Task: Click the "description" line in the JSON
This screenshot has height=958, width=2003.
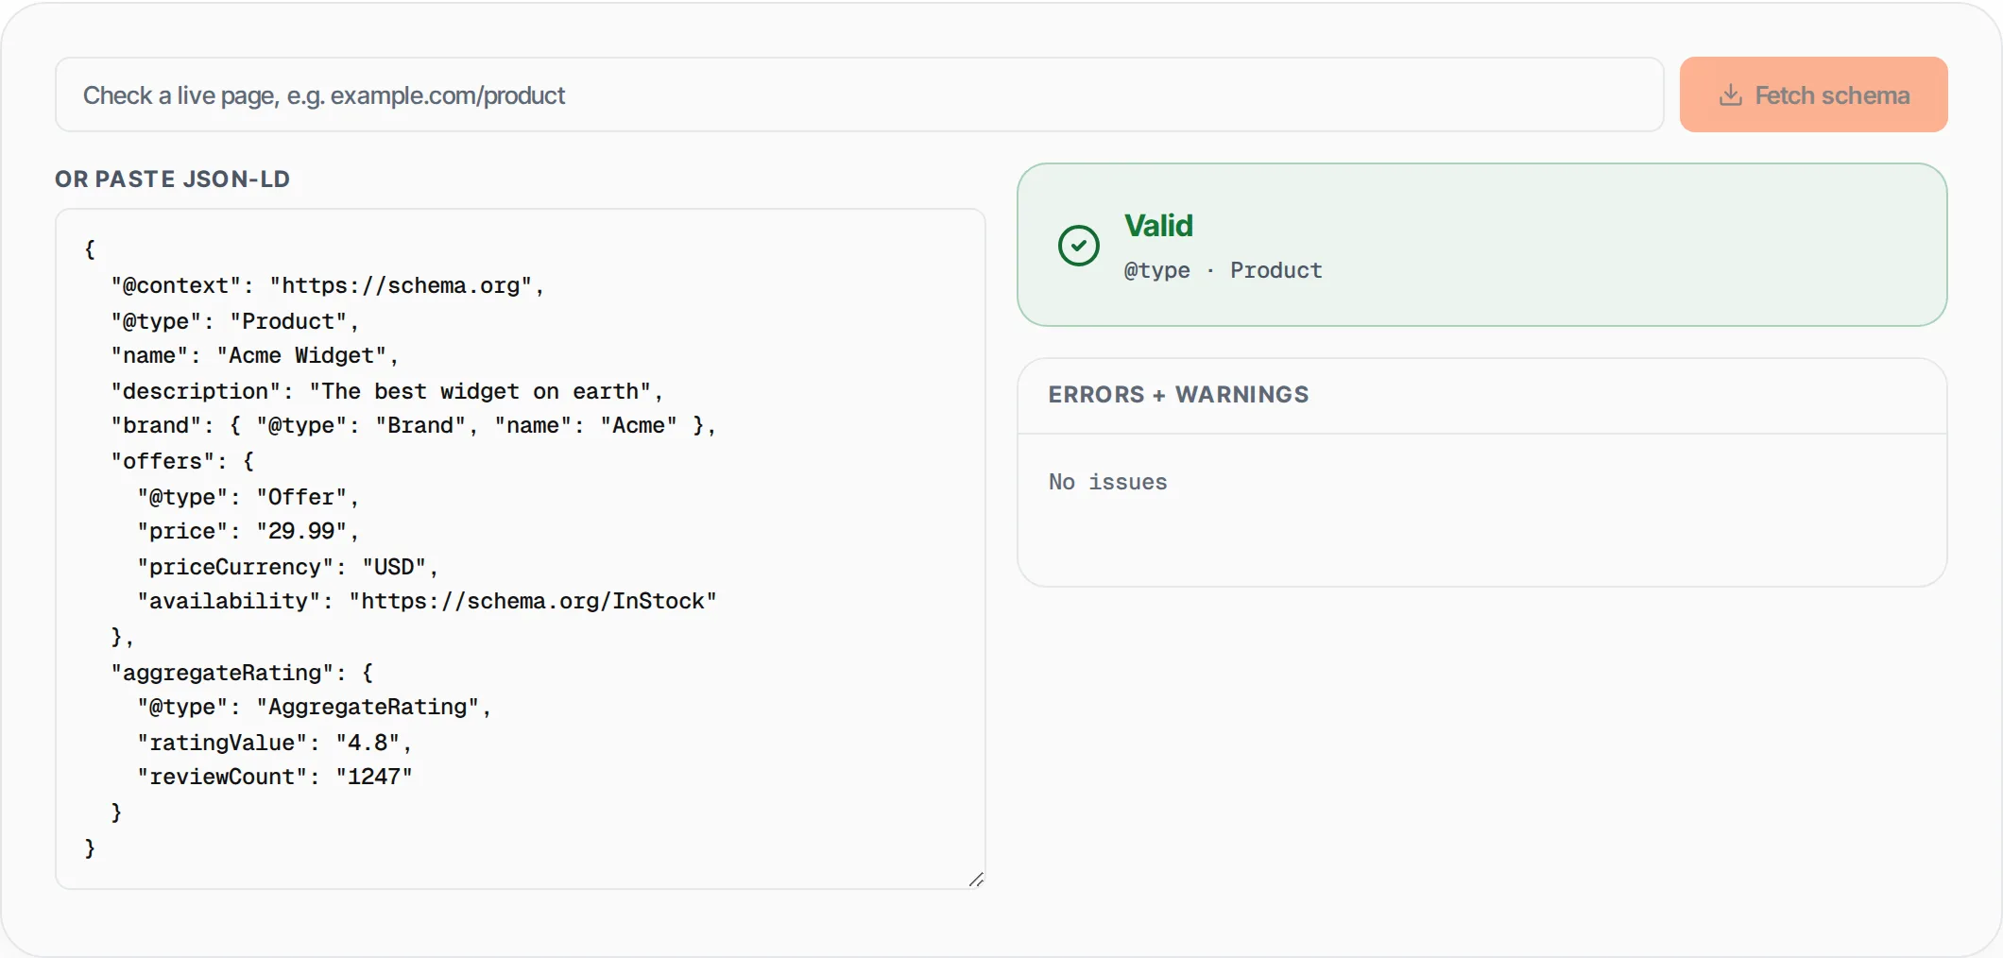Action: pos(386,391)
